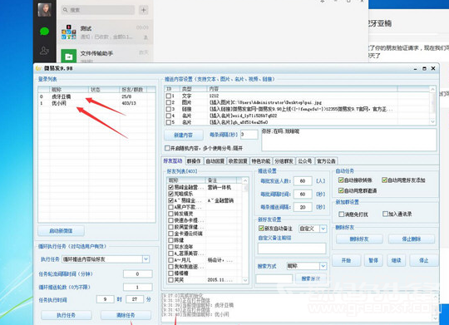Enable 消息免打扰 checkbox
The image size is (449, 325).
click(342, 214)
